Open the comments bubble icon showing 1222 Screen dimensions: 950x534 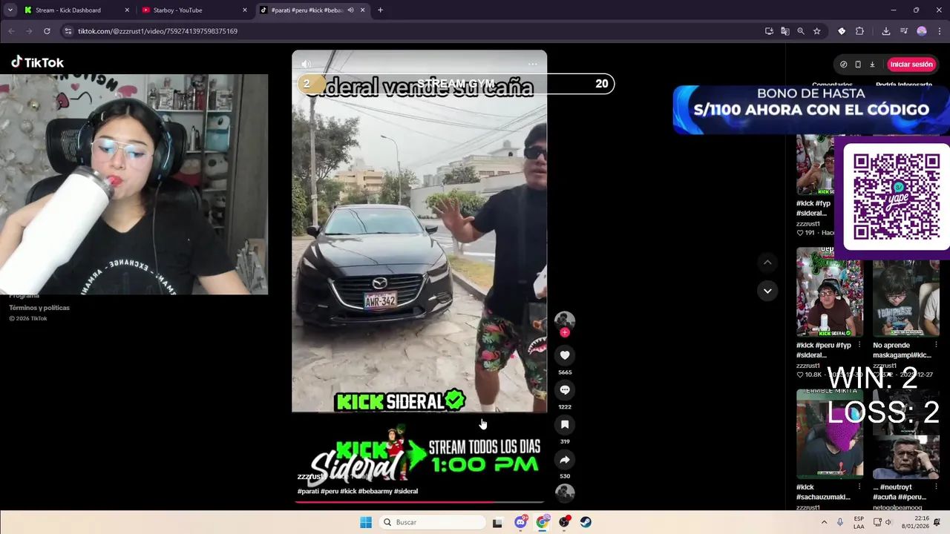coord(565,390)
